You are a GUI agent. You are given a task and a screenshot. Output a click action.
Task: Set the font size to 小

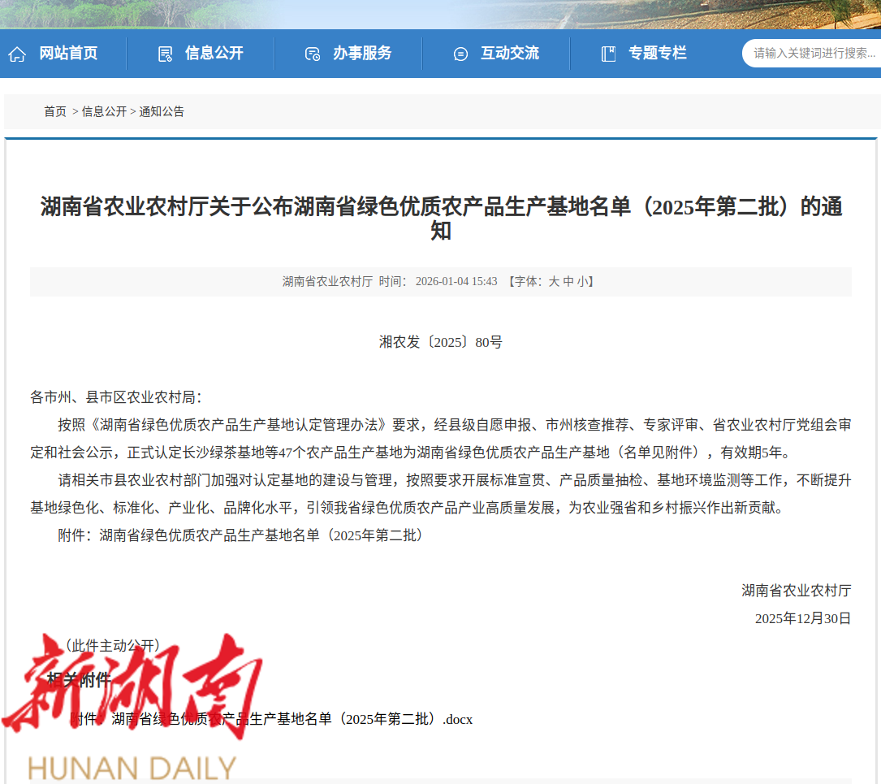[x=582, y=282]
